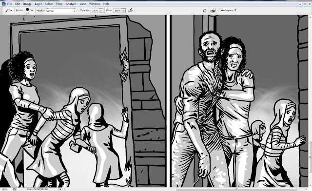Click the Photoshop application icon
The image size is (312, 191).
3,4
